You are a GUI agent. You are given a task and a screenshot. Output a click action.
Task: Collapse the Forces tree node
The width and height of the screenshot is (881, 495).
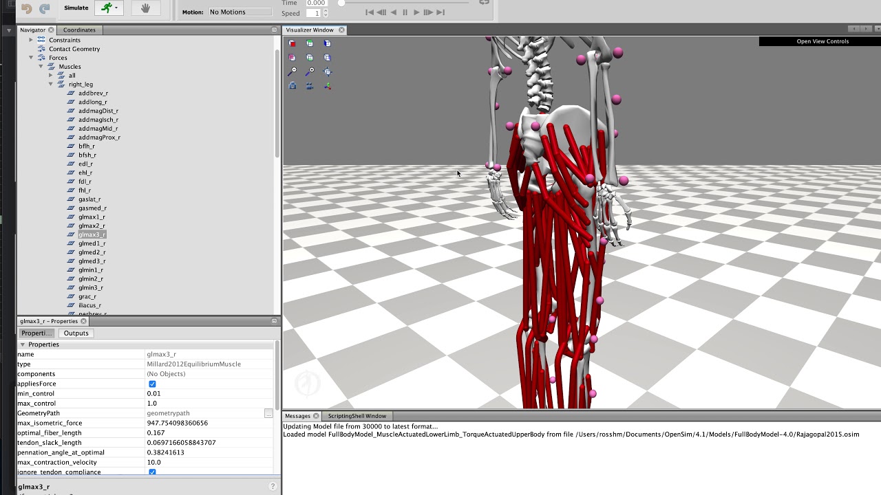click(31, 58)
